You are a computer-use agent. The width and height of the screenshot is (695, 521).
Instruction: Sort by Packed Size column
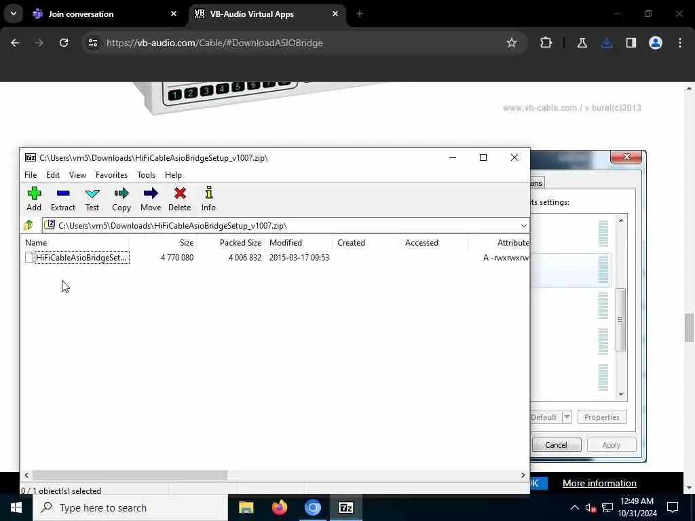(x=231, y=243)
